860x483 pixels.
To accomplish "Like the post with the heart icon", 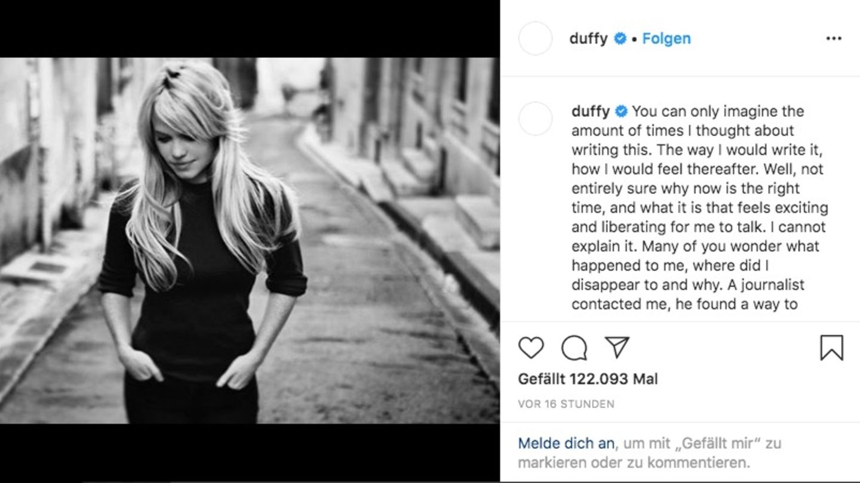I will pos(531,348).
